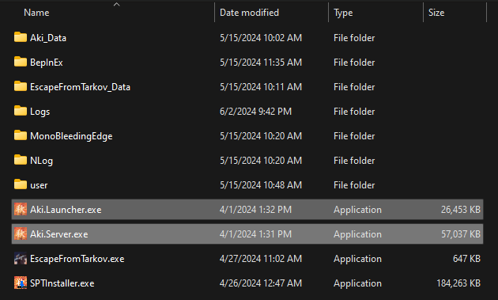Click the user date 5/15/2024 10:48 AM
The image size is (498, 300).
(x=261, y=185)
